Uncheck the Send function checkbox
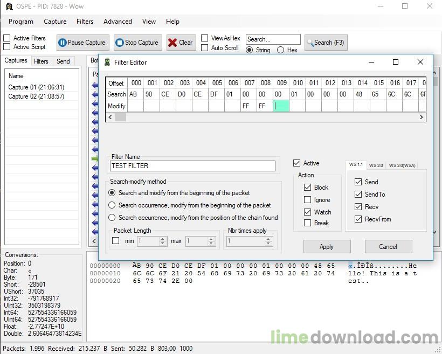Screen dimensions: 442x354 point(358,182)
